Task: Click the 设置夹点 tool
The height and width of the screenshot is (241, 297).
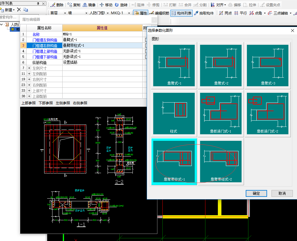Action: click(270, 5)
